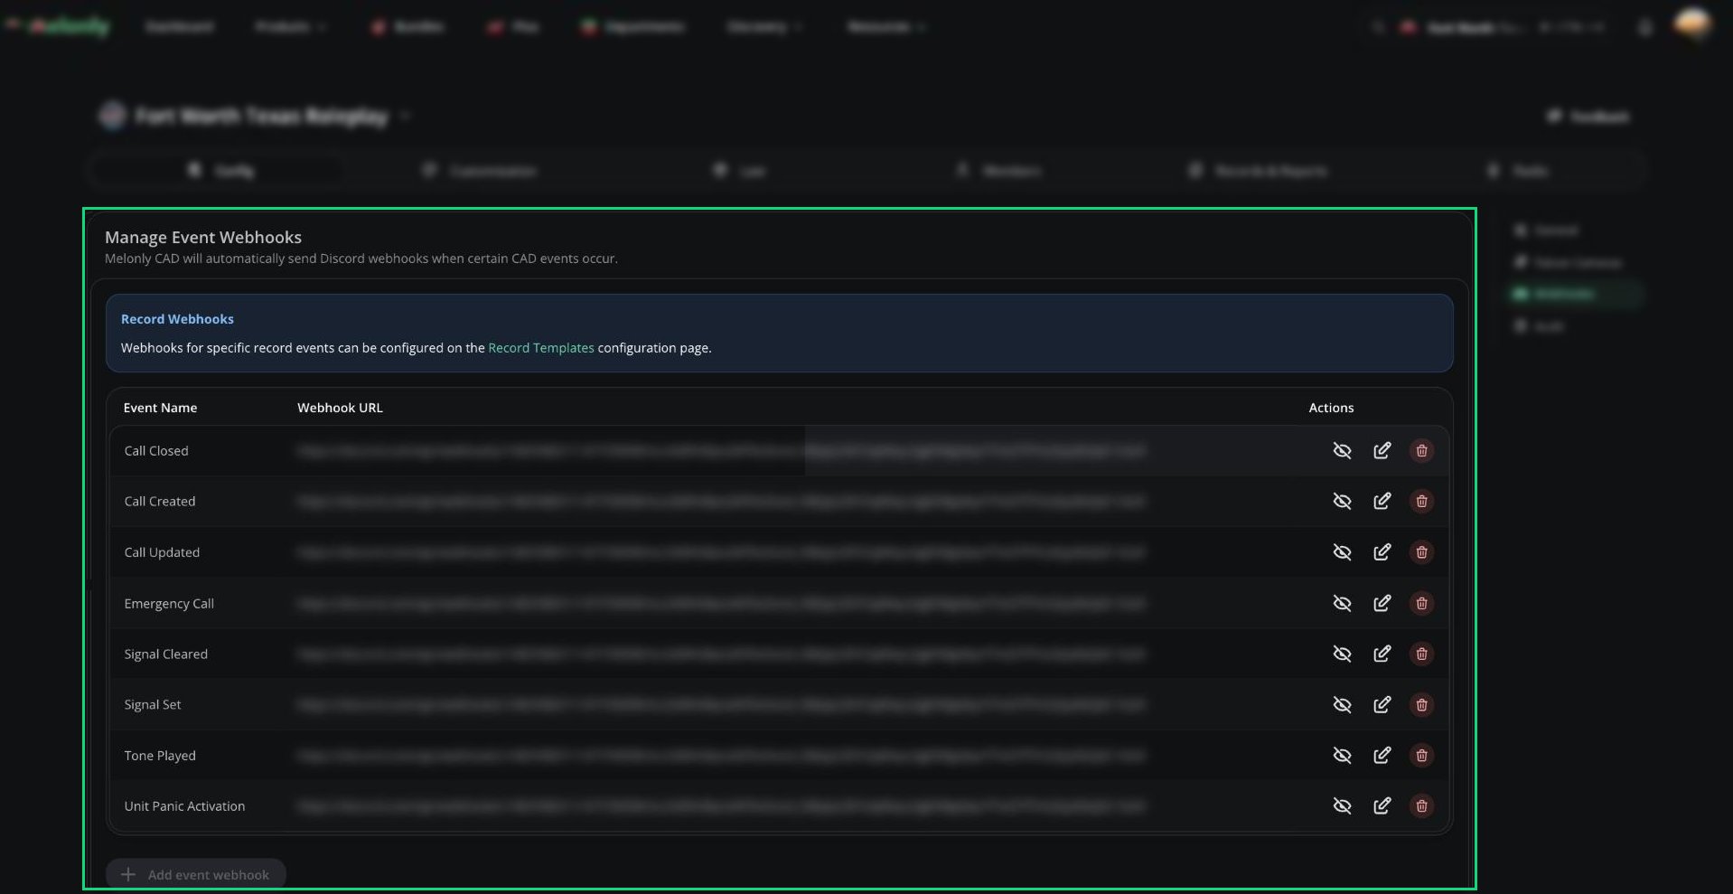Select the Tone Played event name
The height and width of the screenshot is (894, 1733).
coord(160,756)
